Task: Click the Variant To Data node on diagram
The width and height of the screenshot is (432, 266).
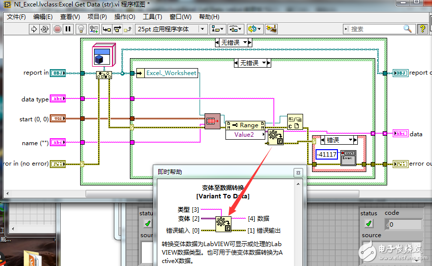Action: 275,137
